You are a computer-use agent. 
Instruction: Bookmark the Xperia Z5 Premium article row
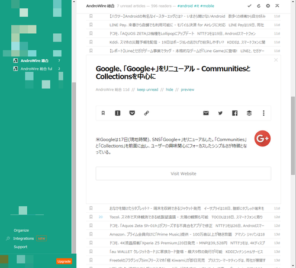click(91, 243)
